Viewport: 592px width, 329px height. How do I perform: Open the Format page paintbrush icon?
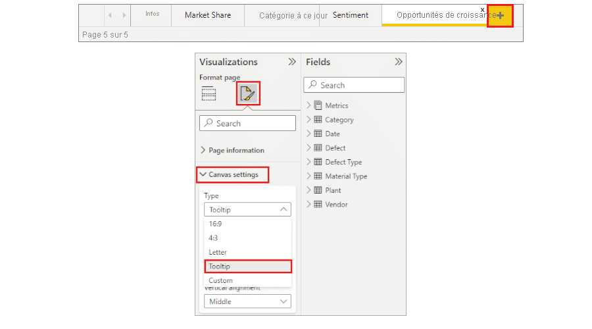pos(248,93)
